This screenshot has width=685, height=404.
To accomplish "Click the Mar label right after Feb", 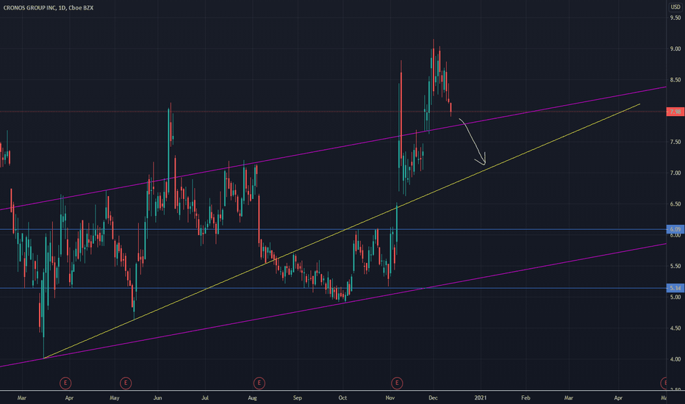I will click(x=568, y=398).
